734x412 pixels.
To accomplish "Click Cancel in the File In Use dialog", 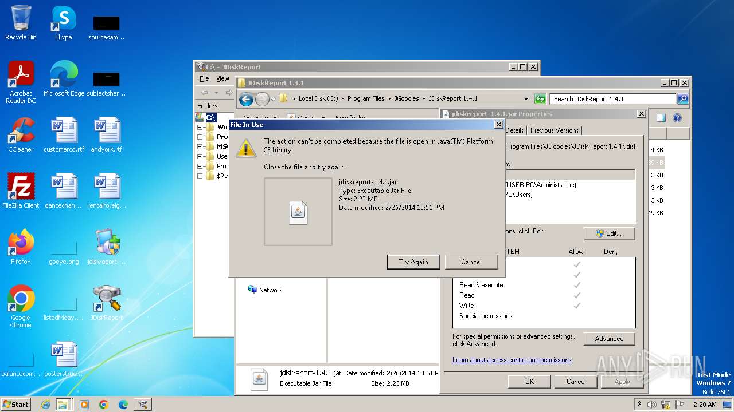I will pyautogui.click(x=471, y=262).
